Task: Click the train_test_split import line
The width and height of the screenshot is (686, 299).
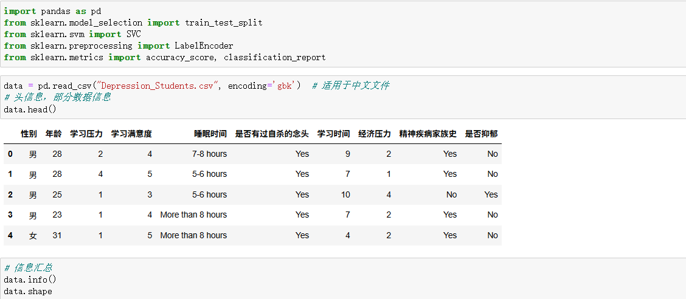Action: tap(133, 22)
